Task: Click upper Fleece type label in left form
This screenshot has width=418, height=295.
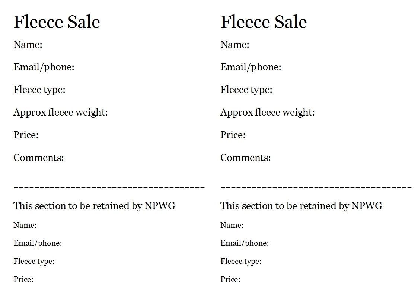Action: (39, 90)
